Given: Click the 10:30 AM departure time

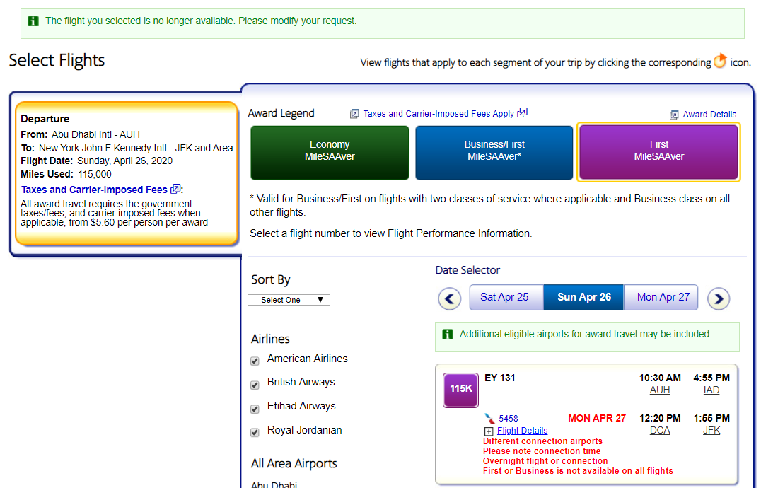Looking at the screenshot, I should click(x=660, y=378).
